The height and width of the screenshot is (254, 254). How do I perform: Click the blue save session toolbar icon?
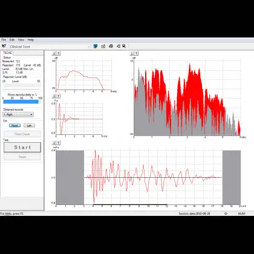pos(96,47)
